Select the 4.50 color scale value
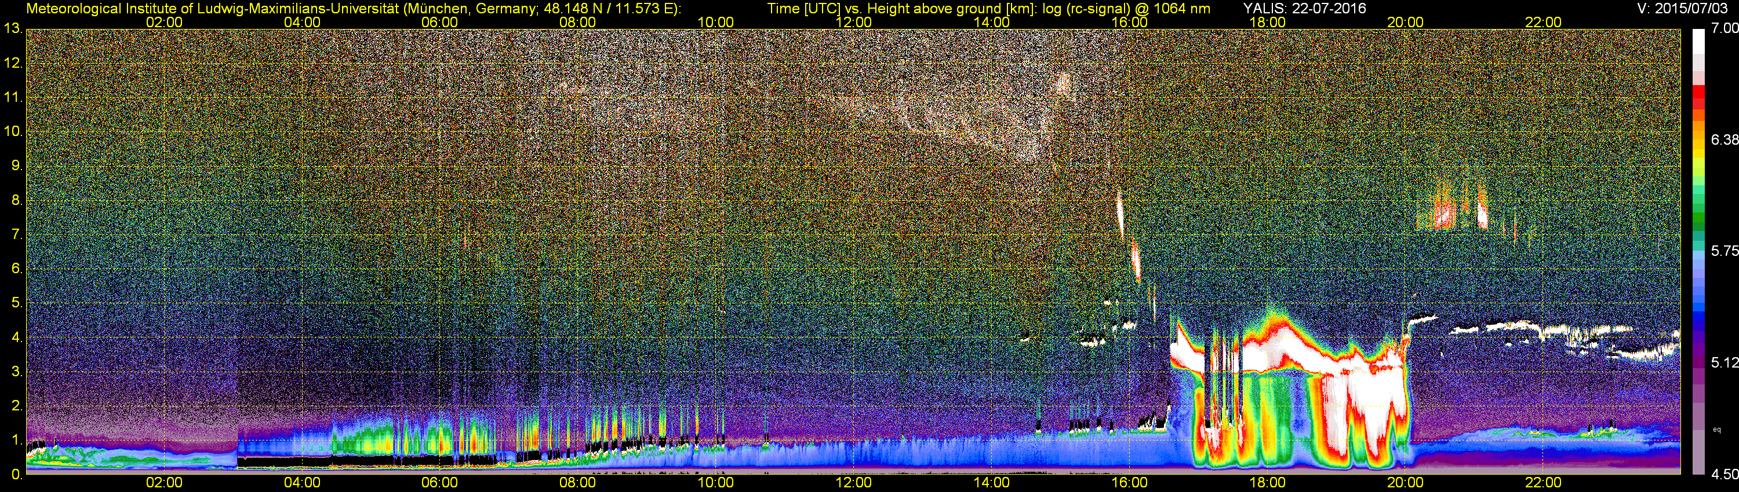1739x492 pixels. [1725, 475]
